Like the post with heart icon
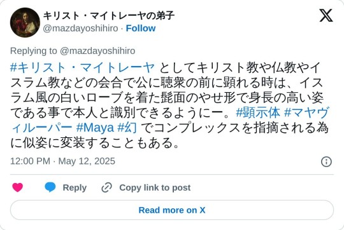 click(18, 187)
